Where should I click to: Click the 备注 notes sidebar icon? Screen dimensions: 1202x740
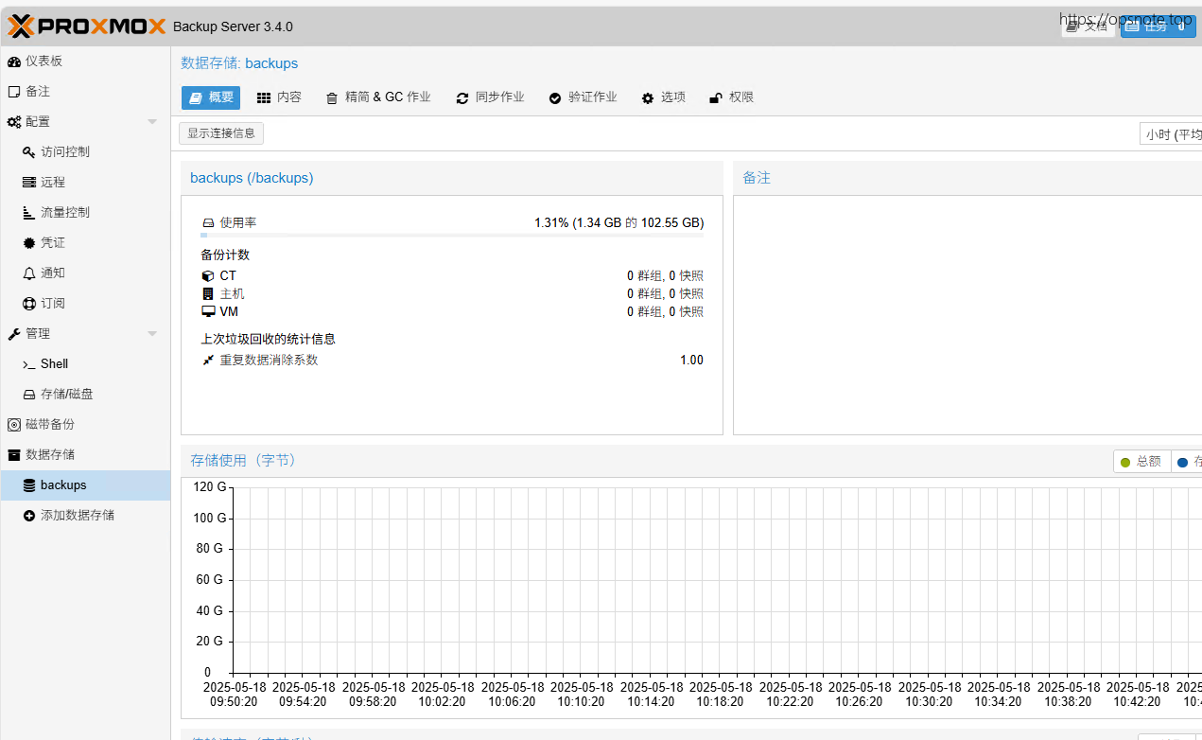tap(14, 92)
